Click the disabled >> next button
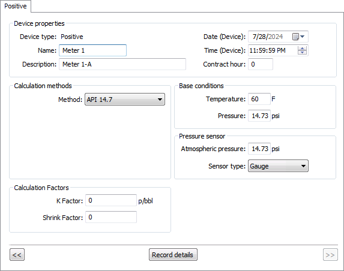344x271 pixels. point(330,255)
